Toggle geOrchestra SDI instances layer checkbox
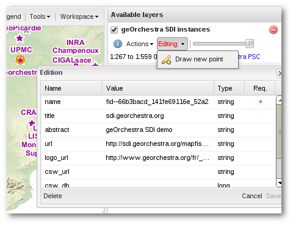Viewport: 293px width, 225px height. pyautogui.click(x=114, y=30)
